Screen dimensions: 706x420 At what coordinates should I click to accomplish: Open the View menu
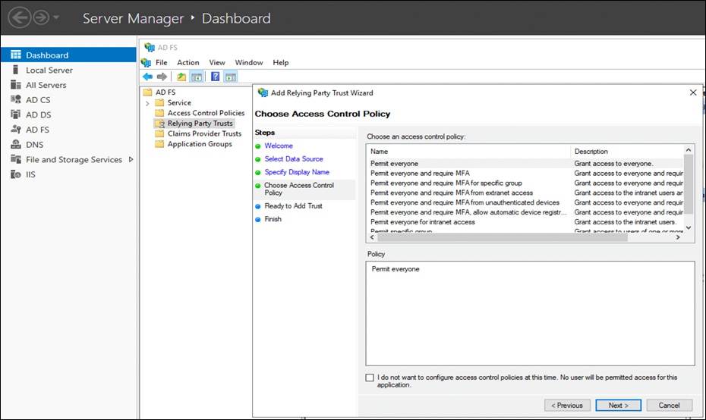(x=217, y=62)
